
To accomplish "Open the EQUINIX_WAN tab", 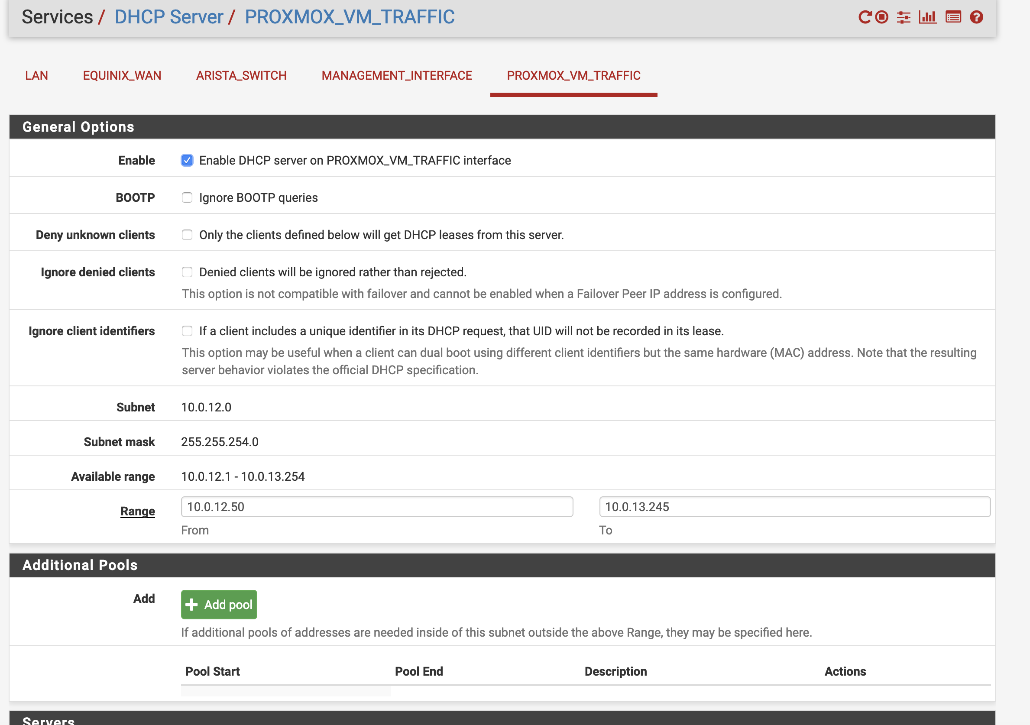I will pyautogui.click(x=122, y=75).
